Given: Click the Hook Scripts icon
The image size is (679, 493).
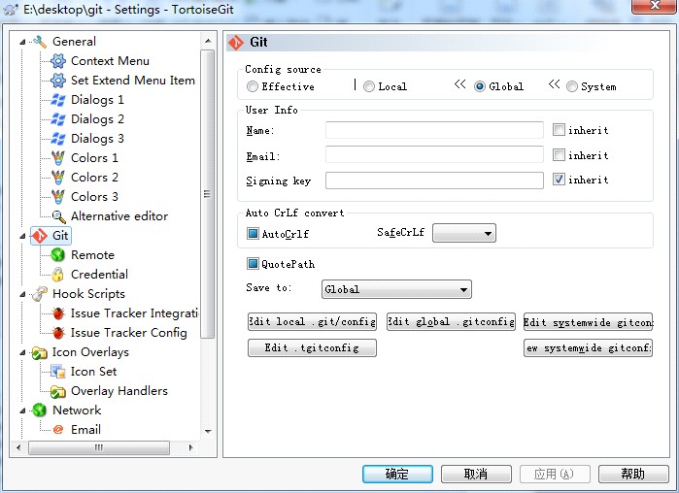Looking at the screenshot, I should tap(40, 294).
